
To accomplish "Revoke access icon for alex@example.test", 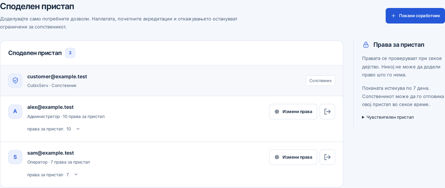I will click(x=327, y=112).
